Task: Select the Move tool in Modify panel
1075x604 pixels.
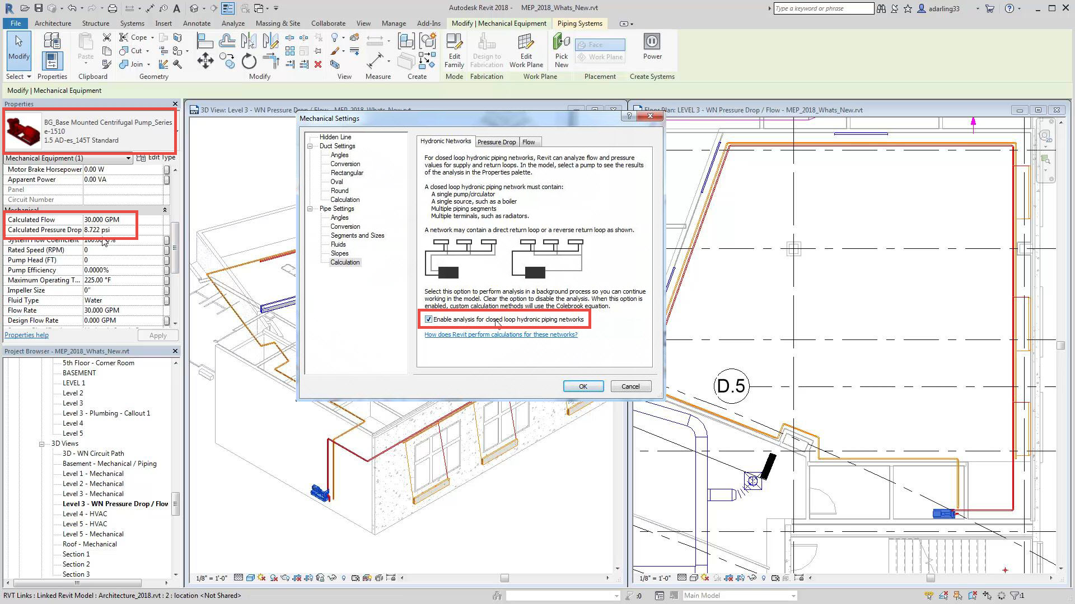Action: tap(205, 61)
